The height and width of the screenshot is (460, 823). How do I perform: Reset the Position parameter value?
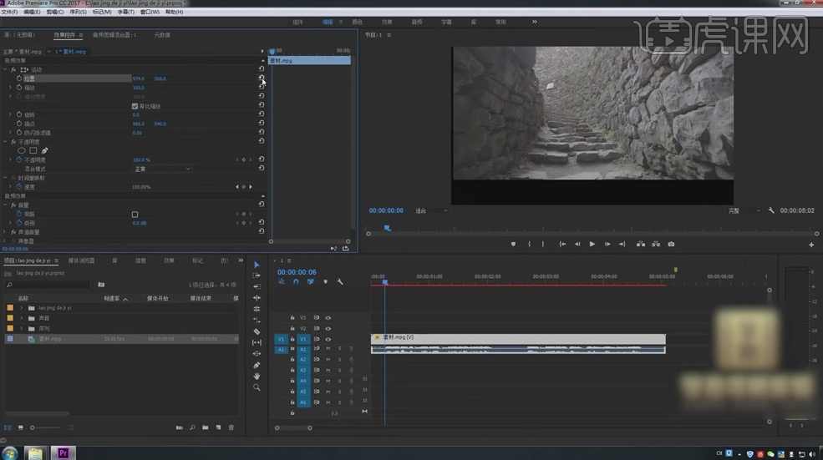point(261,78)
